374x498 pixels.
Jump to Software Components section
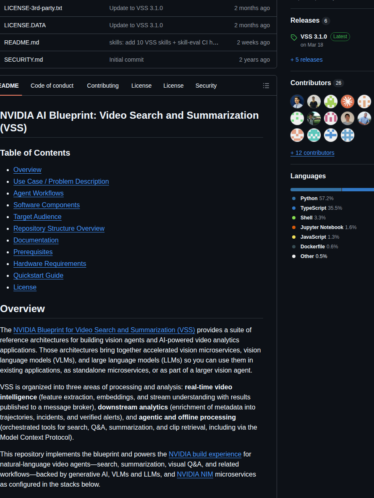(x=47, y=205)
